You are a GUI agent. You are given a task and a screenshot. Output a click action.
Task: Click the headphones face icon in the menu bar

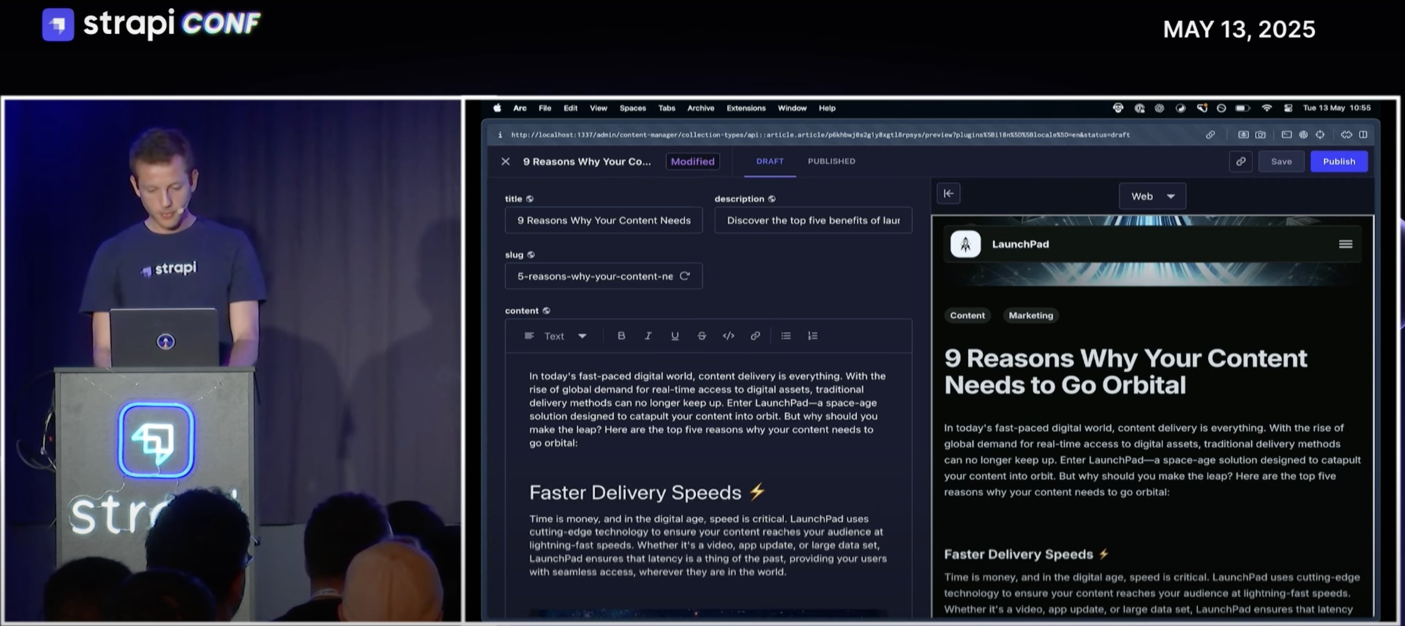[x=1118, y=108]
